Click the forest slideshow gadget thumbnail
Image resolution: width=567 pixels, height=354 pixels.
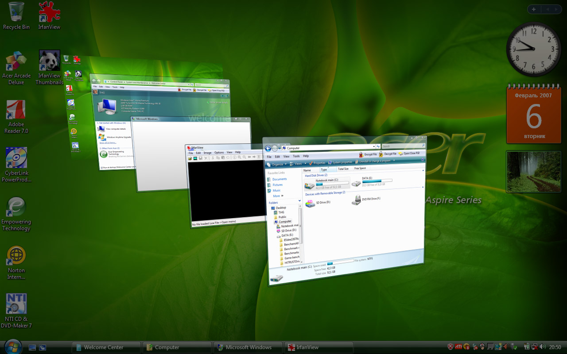point(534,172)
